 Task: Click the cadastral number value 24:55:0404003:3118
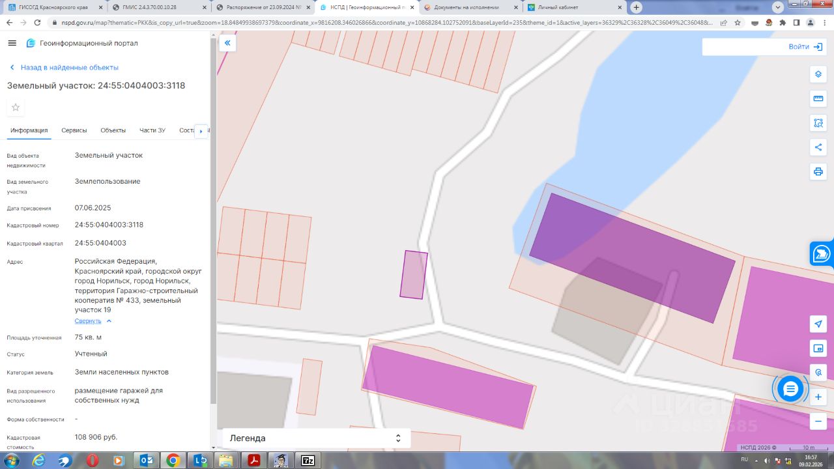click(109, 225)
